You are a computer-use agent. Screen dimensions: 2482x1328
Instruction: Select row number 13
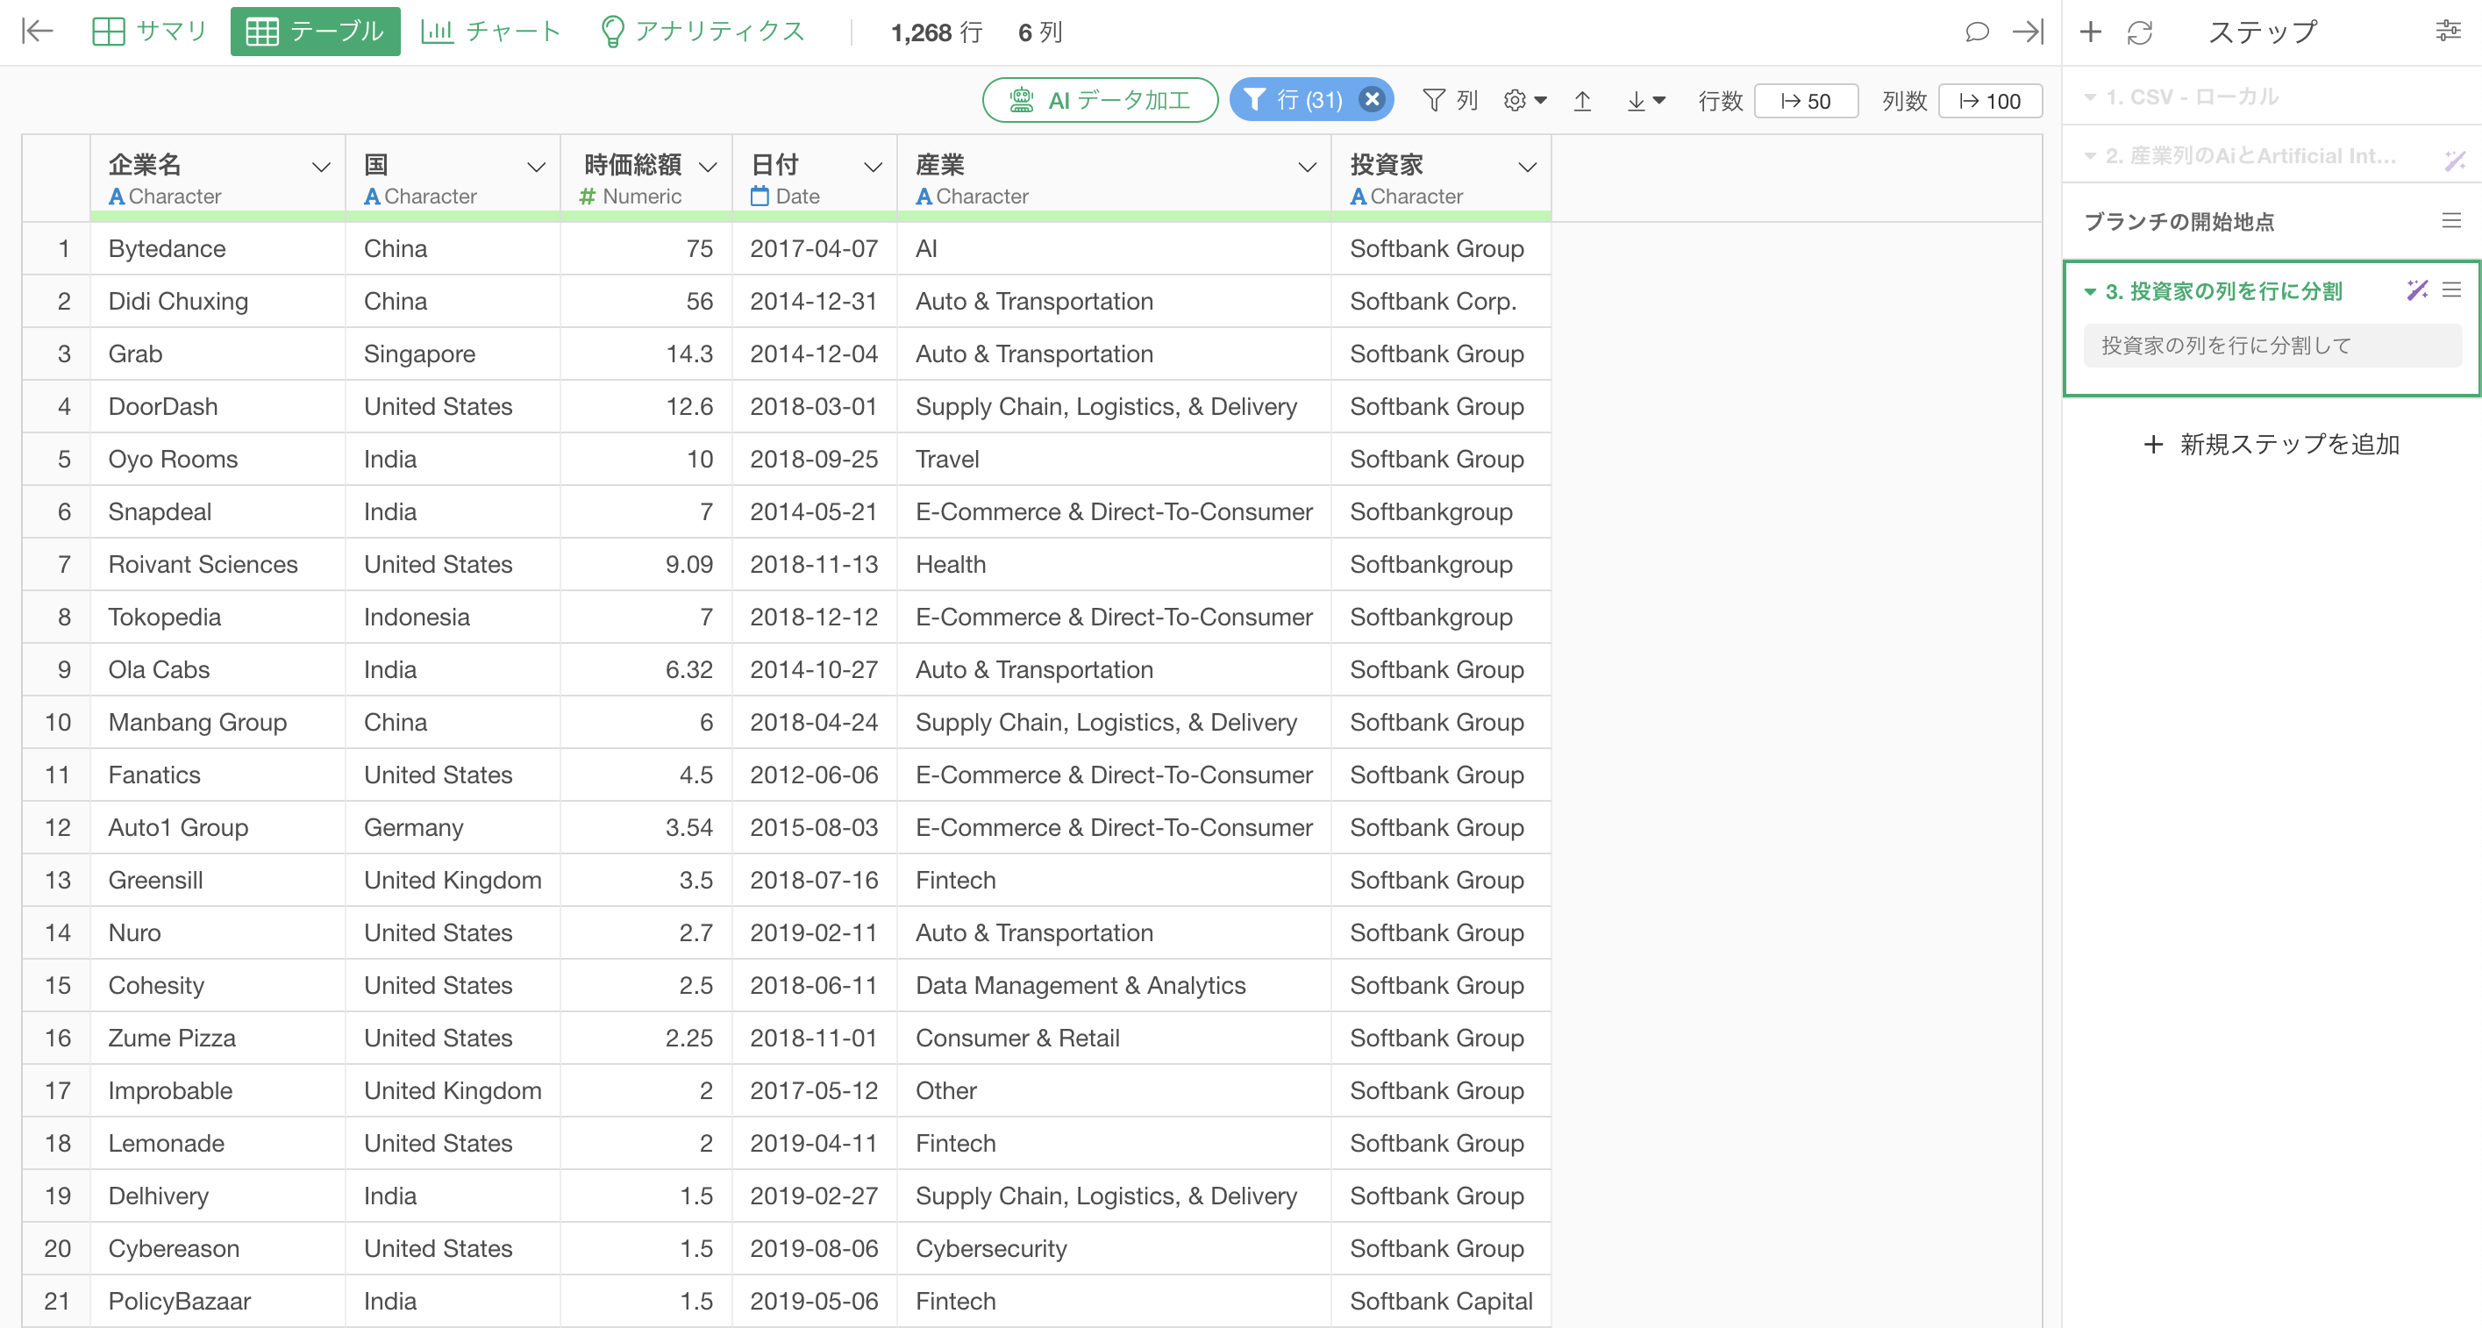click(57, 880)
